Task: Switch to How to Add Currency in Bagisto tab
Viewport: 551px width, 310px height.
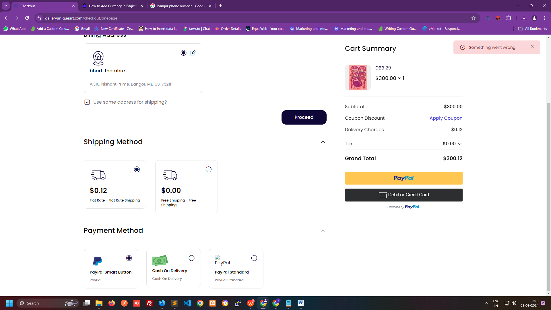Action: (112, 6)
